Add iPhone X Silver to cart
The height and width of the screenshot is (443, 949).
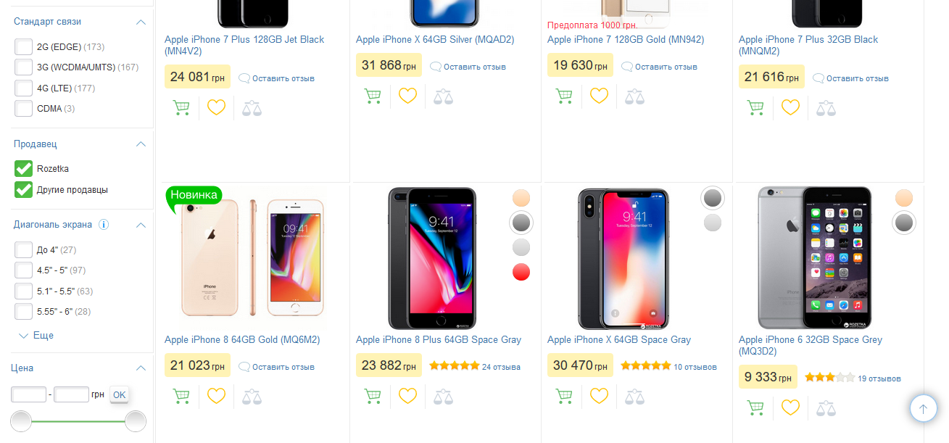(x=373, y=96)
